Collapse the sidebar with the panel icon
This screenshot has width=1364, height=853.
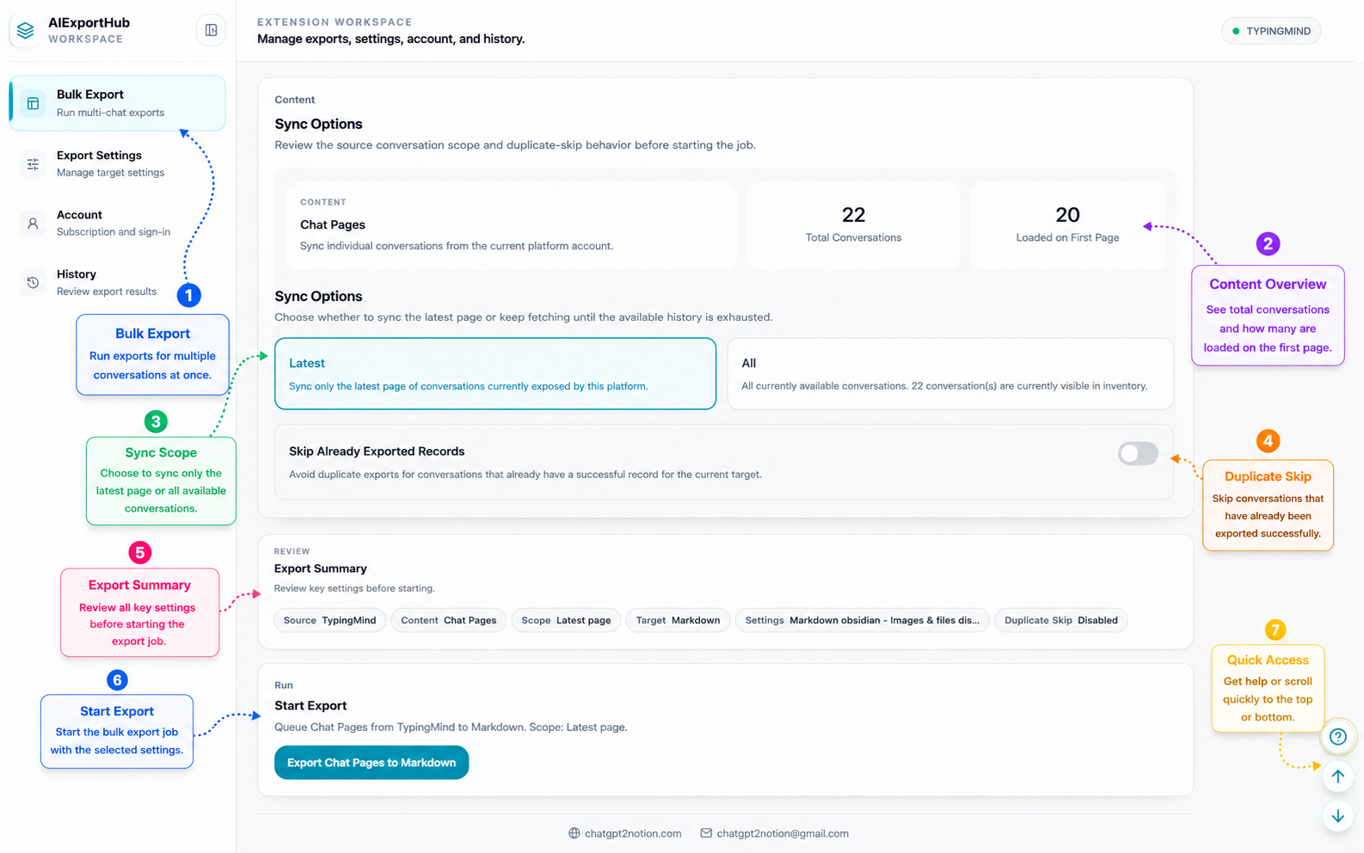tap(211, 30)
